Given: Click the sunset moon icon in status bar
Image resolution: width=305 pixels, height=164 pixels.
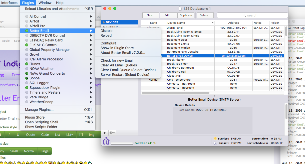Looking at the screenshot, I should pos(215,143).
